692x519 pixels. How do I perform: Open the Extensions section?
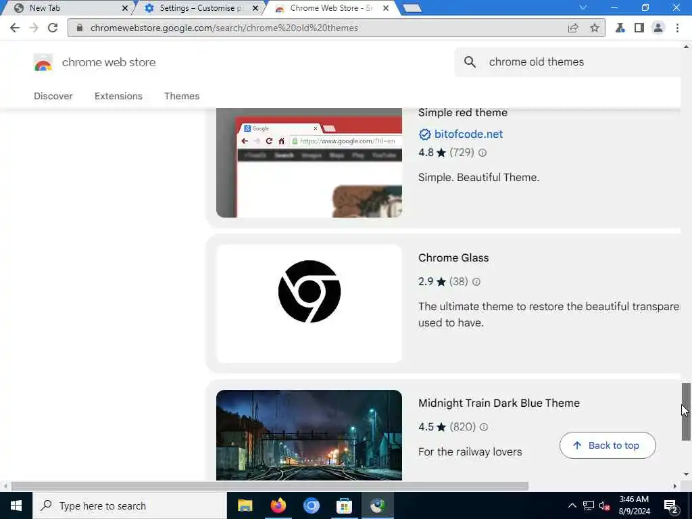118,96
